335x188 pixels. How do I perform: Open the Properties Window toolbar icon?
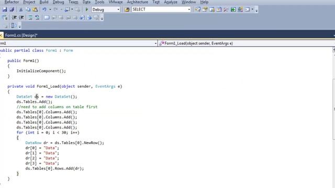[x=205, y=9]
